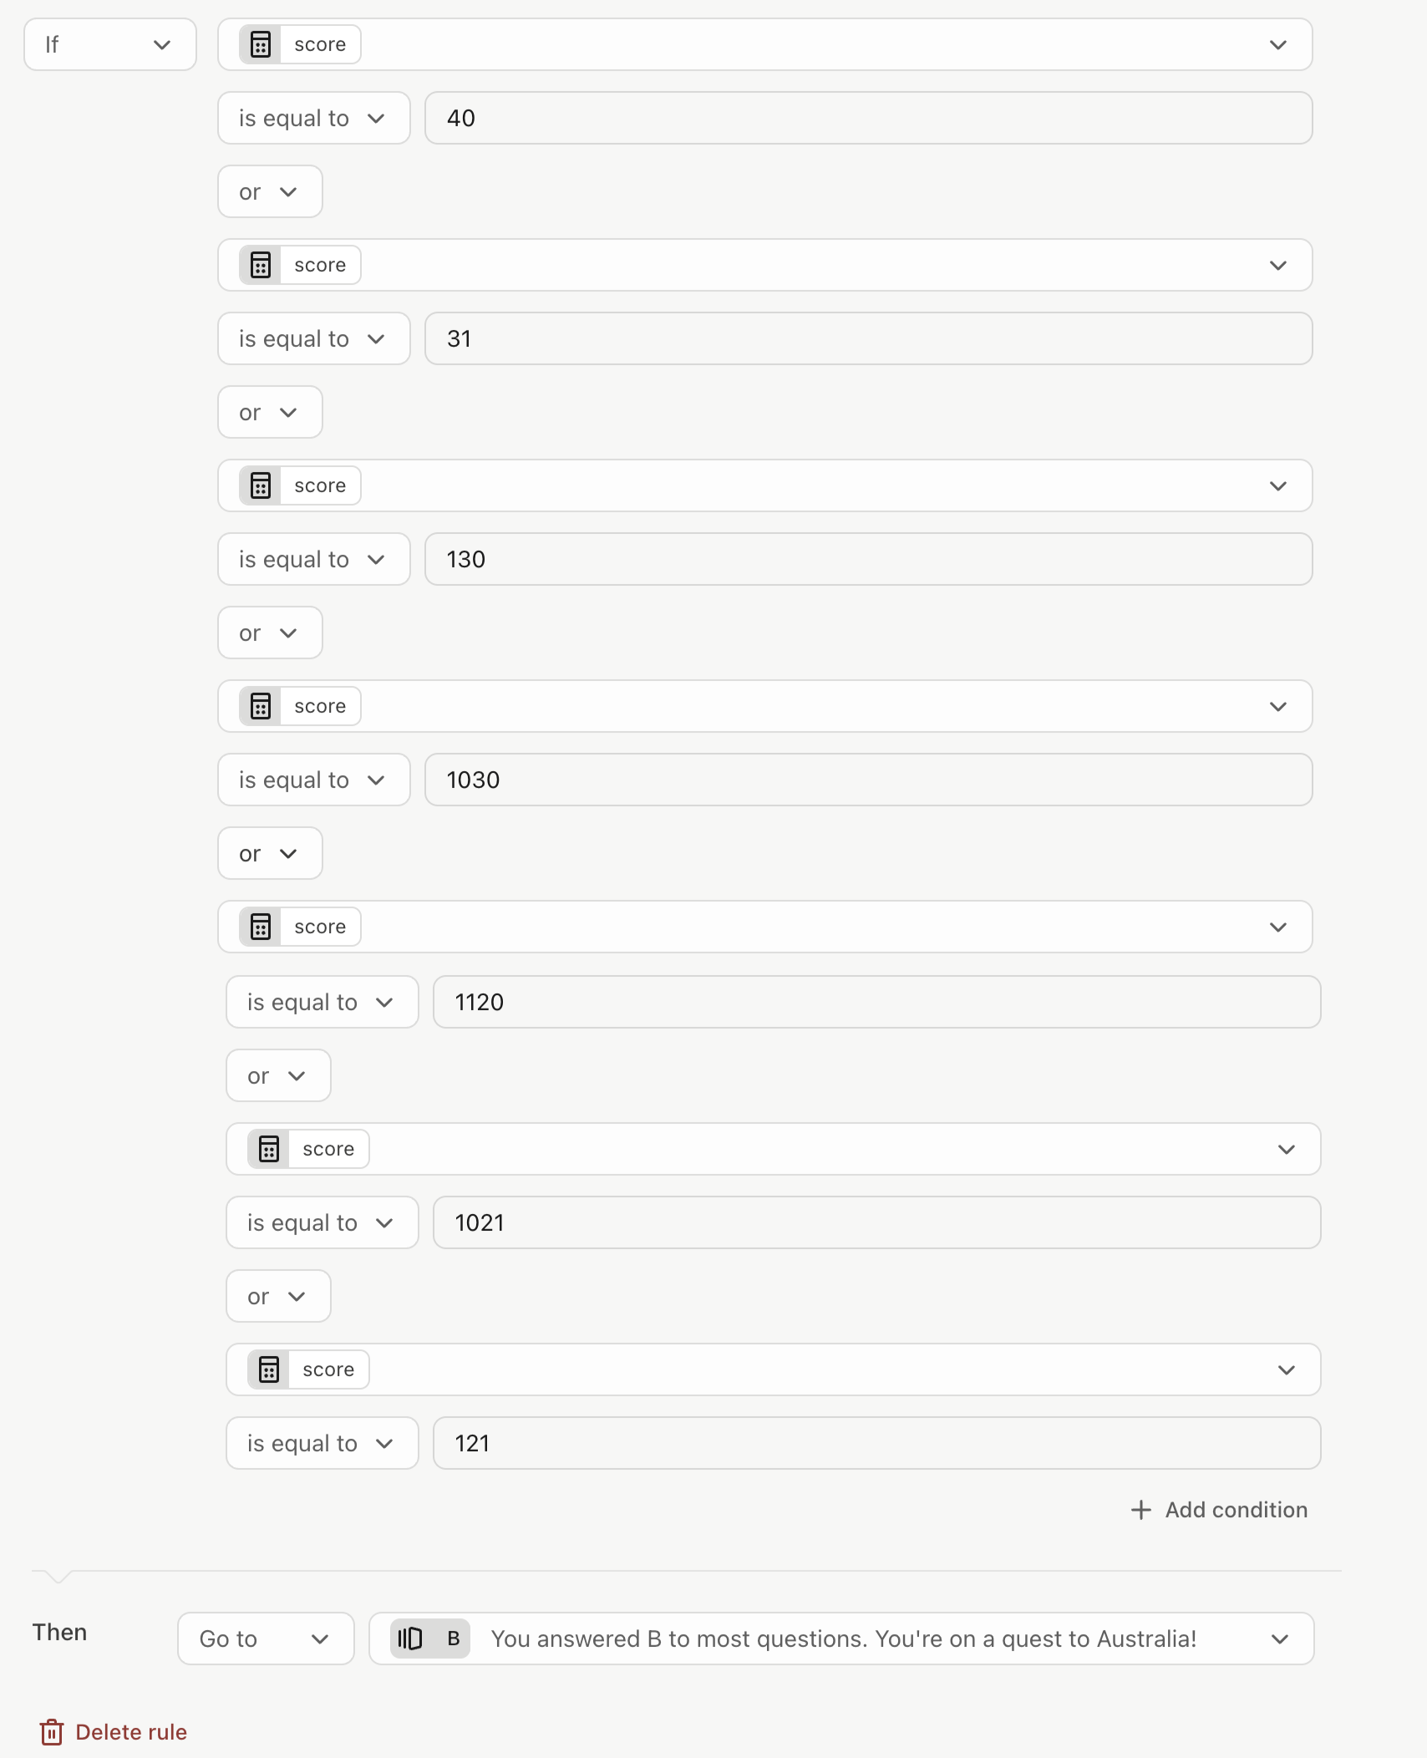1427x1758 pixels.
Task: Click calculator icon in score field above 1021
Action: click(x=269, y=1149)
